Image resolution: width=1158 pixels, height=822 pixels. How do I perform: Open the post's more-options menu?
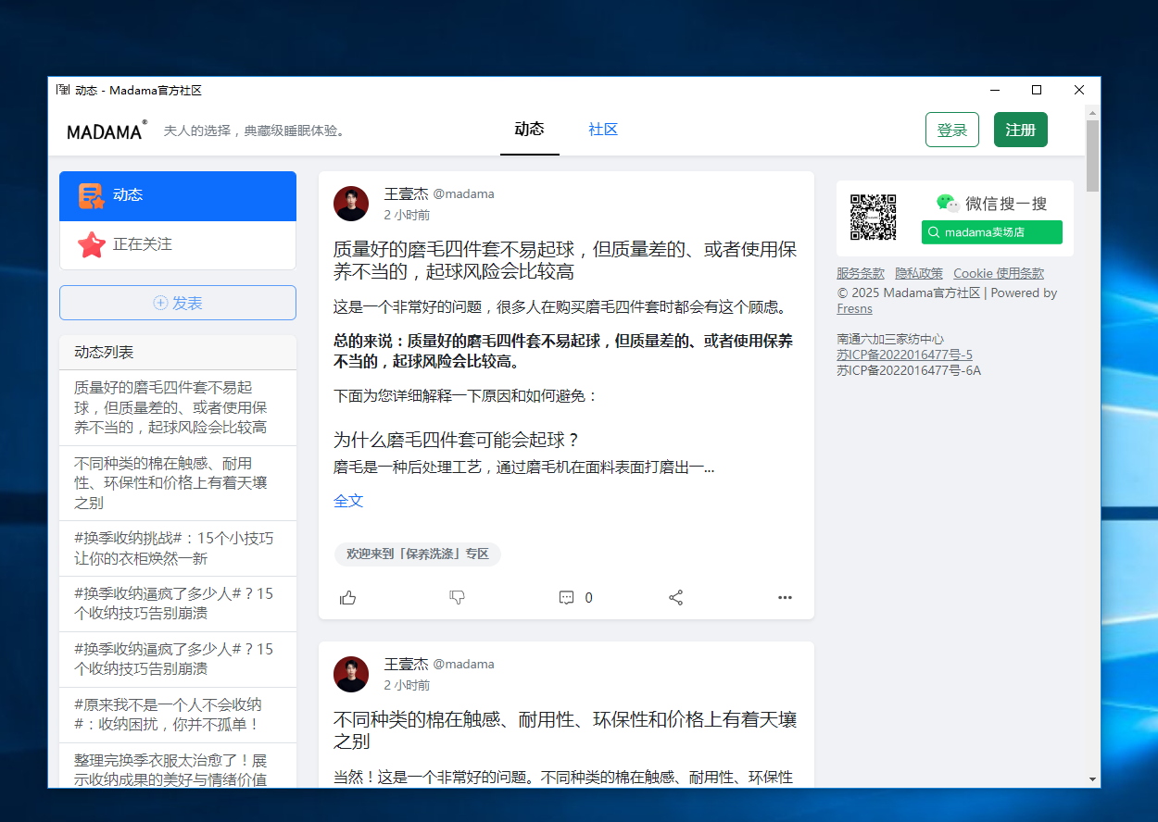(x=785, y=597)
